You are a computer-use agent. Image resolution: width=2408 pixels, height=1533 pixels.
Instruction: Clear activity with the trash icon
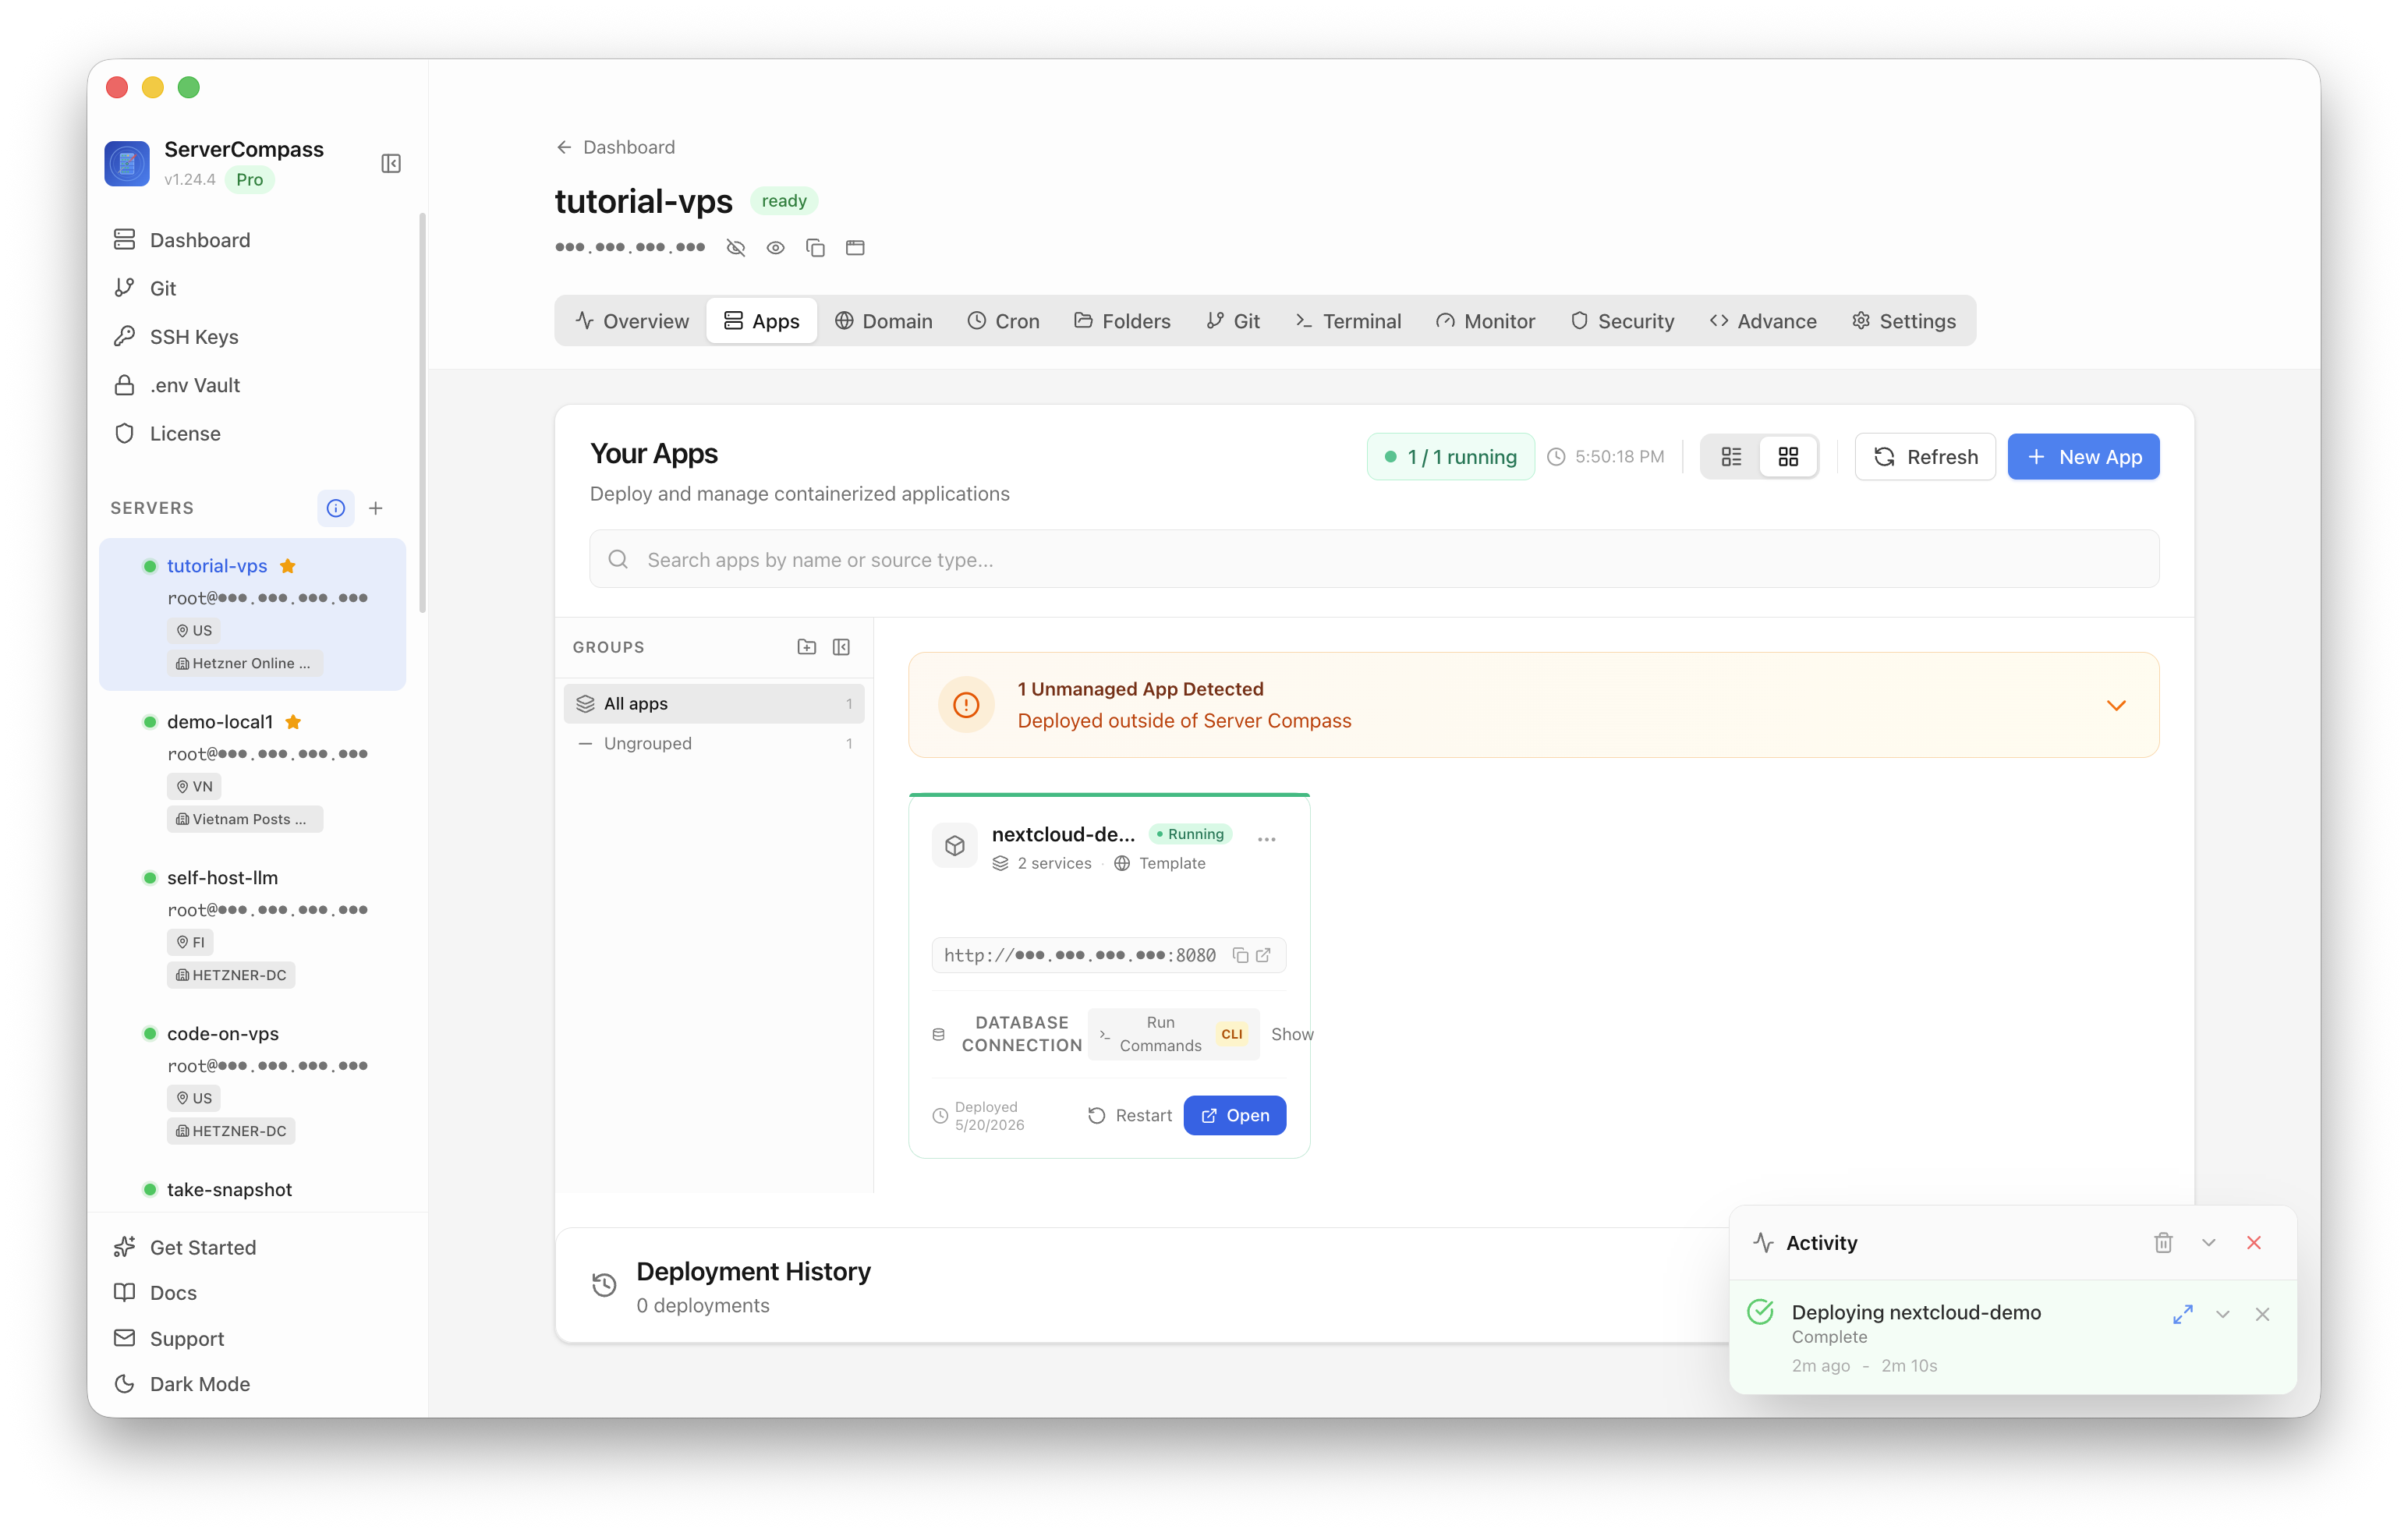click(x=2163, y=1242)
